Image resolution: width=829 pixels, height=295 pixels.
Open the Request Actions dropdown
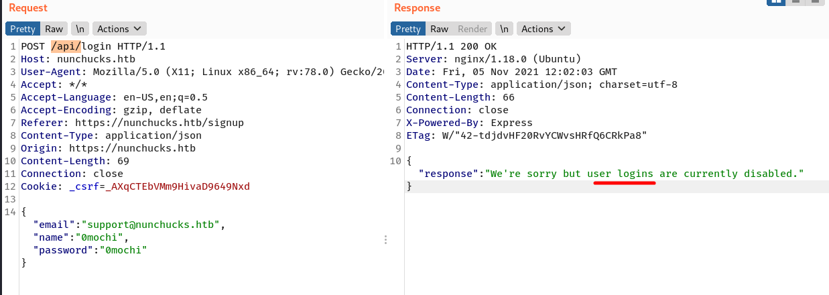click(119, 29)
